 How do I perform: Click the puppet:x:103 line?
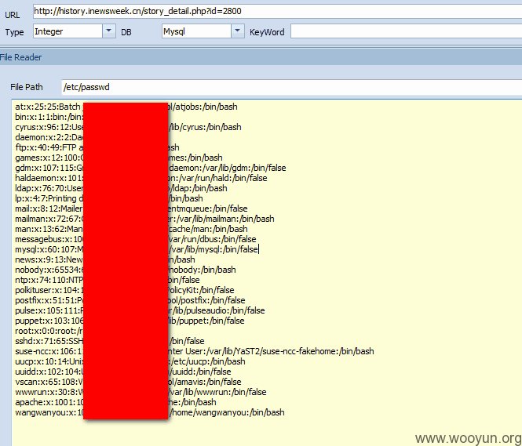tap(130, 321)
